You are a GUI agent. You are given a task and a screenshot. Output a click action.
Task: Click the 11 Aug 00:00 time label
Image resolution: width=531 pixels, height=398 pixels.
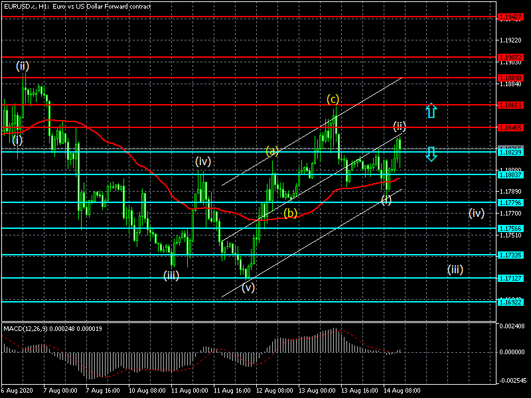[190, 390]
